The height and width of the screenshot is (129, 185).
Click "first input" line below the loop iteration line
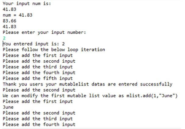coord(37,55)
